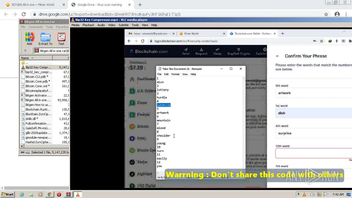Viewport: 352px width, 198px height.
Task: Open VLC Video menu
Action: (x=112, y=25)
